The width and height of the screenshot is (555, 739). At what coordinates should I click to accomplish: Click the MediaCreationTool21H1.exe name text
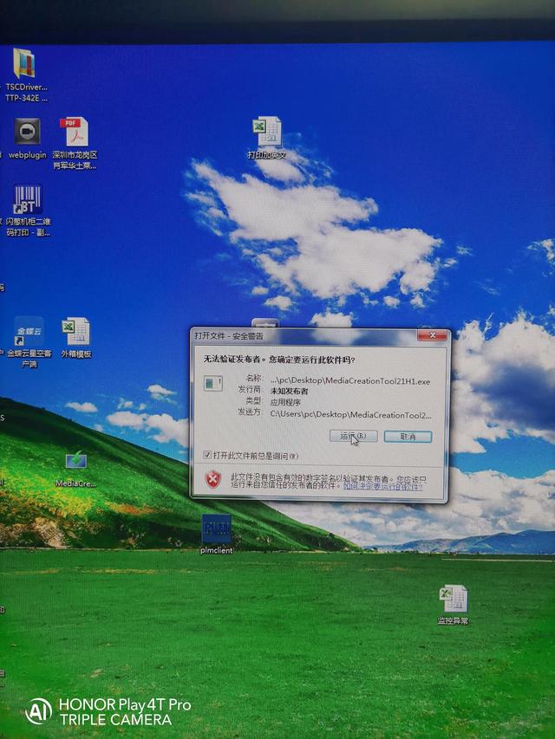(x=350, y=381)
